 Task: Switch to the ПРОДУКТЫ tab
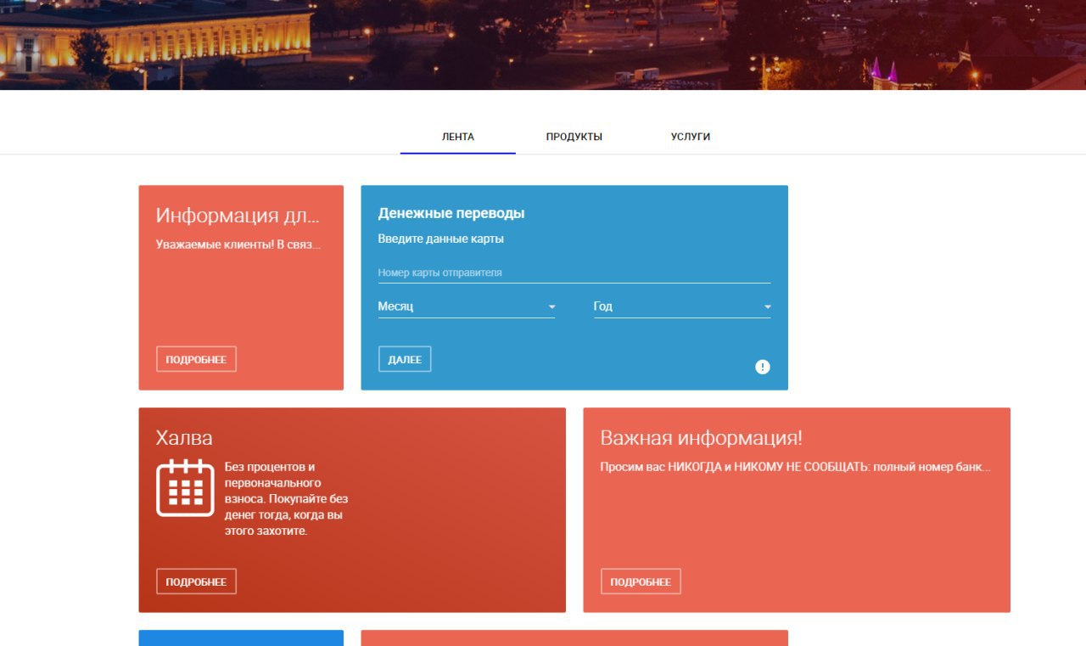tap(574, 137)
